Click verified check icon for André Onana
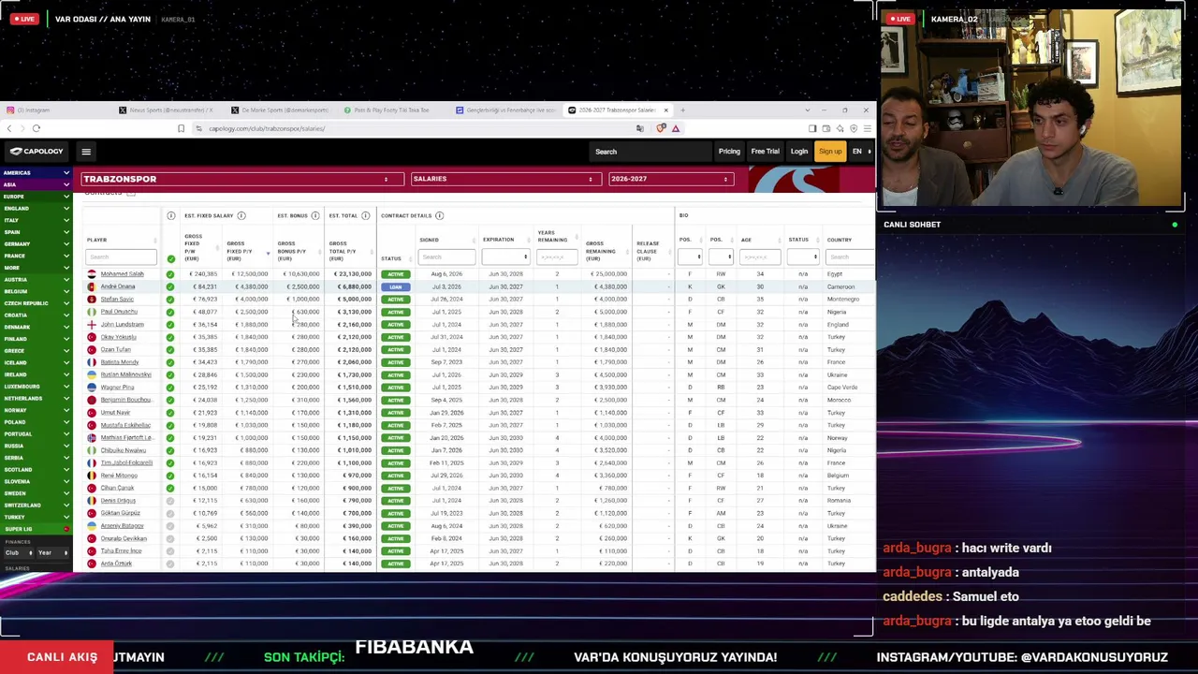 coord(170,286)
